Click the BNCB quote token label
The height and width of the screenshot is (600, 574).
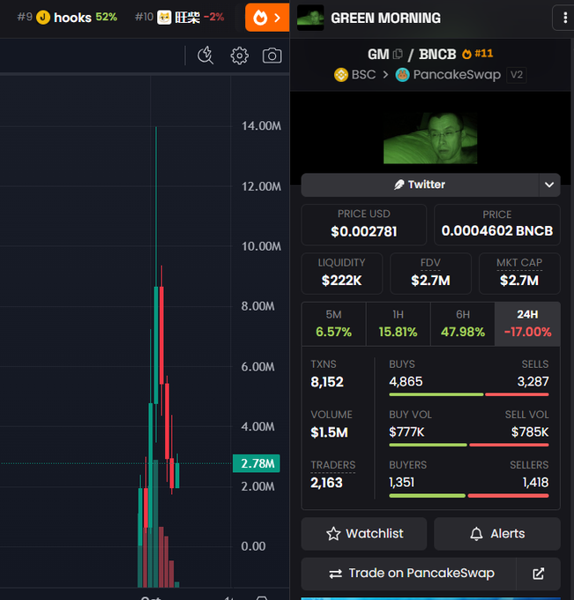click(437, 54)
